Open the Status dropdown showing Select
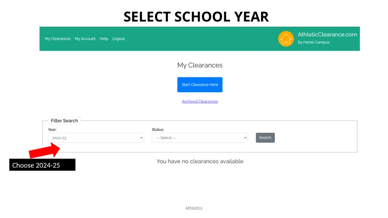This screenshot has width=388, height=218. pos(200,138)
